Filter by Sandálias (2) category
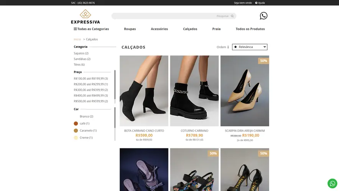Image resolution: width=339 pixels, height=191 pixels. coord(82,59)
